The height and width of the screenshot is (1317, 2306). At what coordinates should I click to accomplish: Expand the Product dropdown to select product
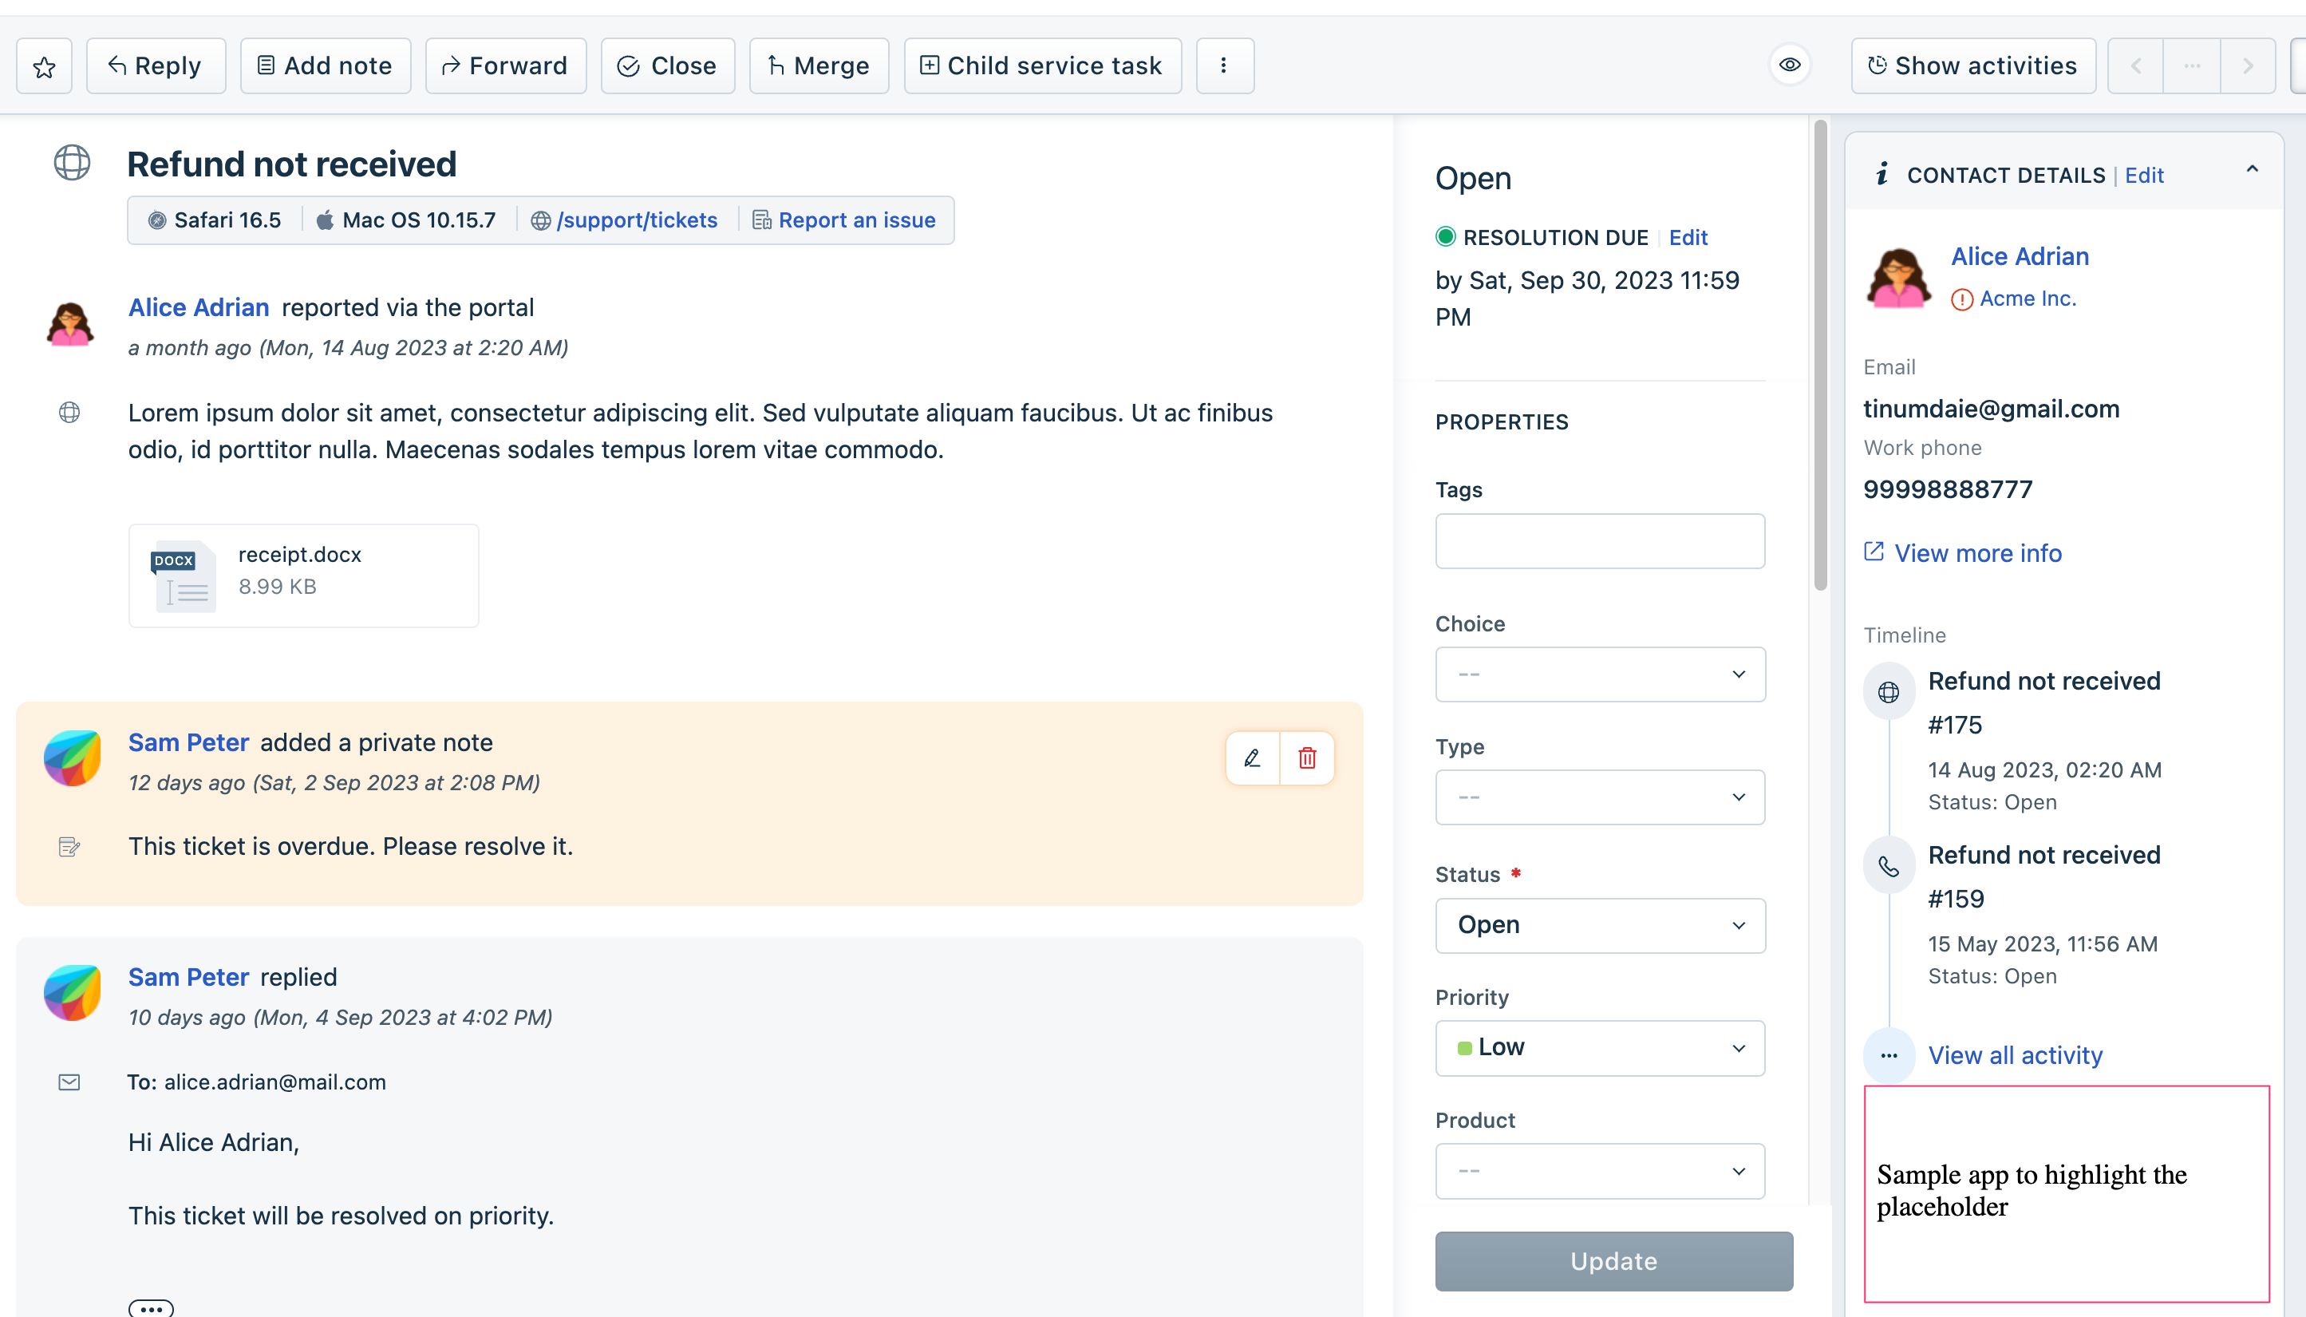(x=1600, y=1169)
